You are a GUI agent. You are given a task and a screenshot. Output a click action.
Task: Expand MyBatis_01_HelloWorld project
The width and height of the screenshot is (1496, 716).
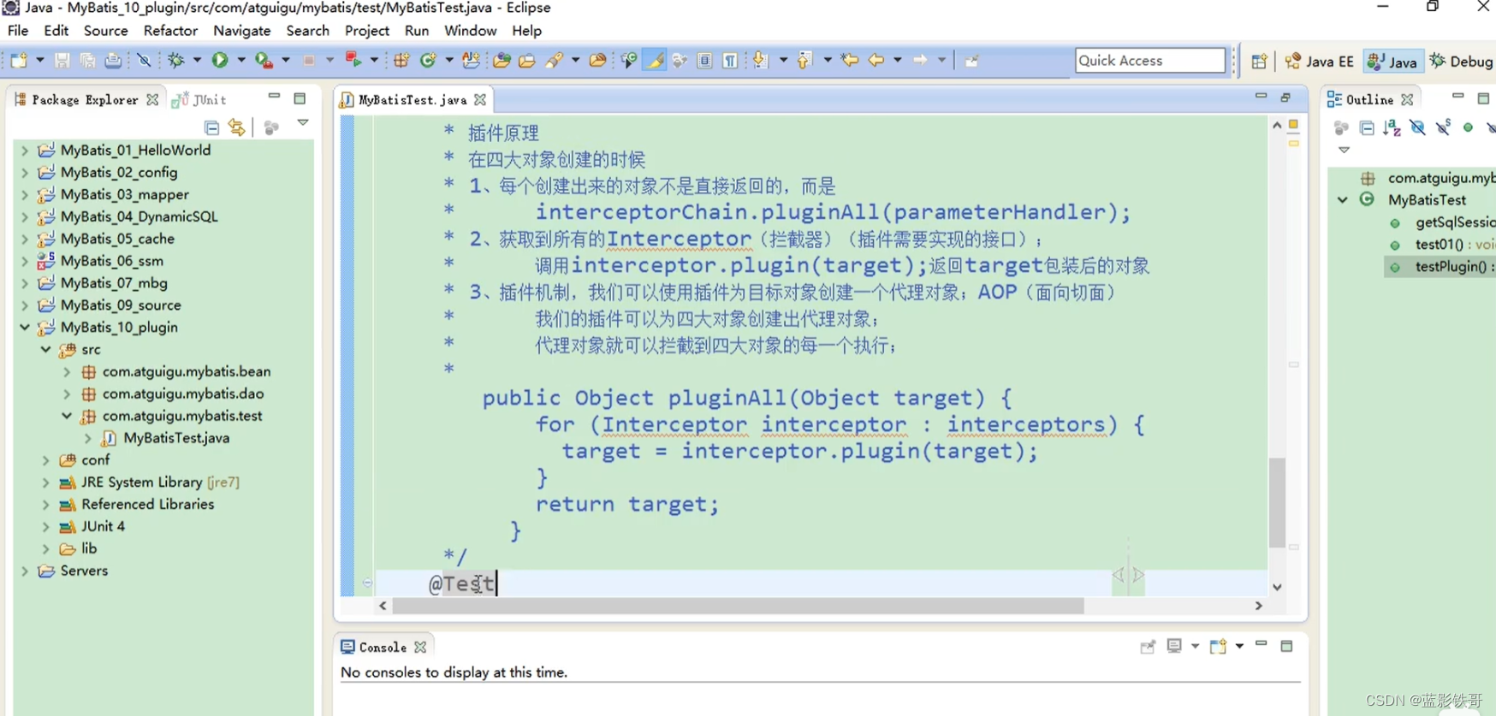[x=25, y=150]
